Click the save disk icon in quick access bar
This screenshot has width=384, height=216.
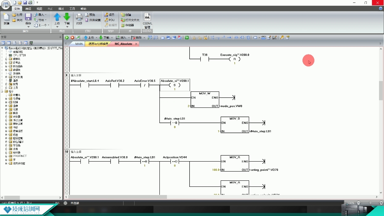click(25, 2)
